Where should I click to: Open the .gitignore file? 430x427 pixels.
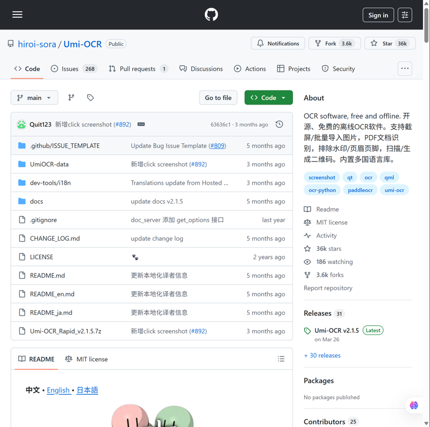43,220
